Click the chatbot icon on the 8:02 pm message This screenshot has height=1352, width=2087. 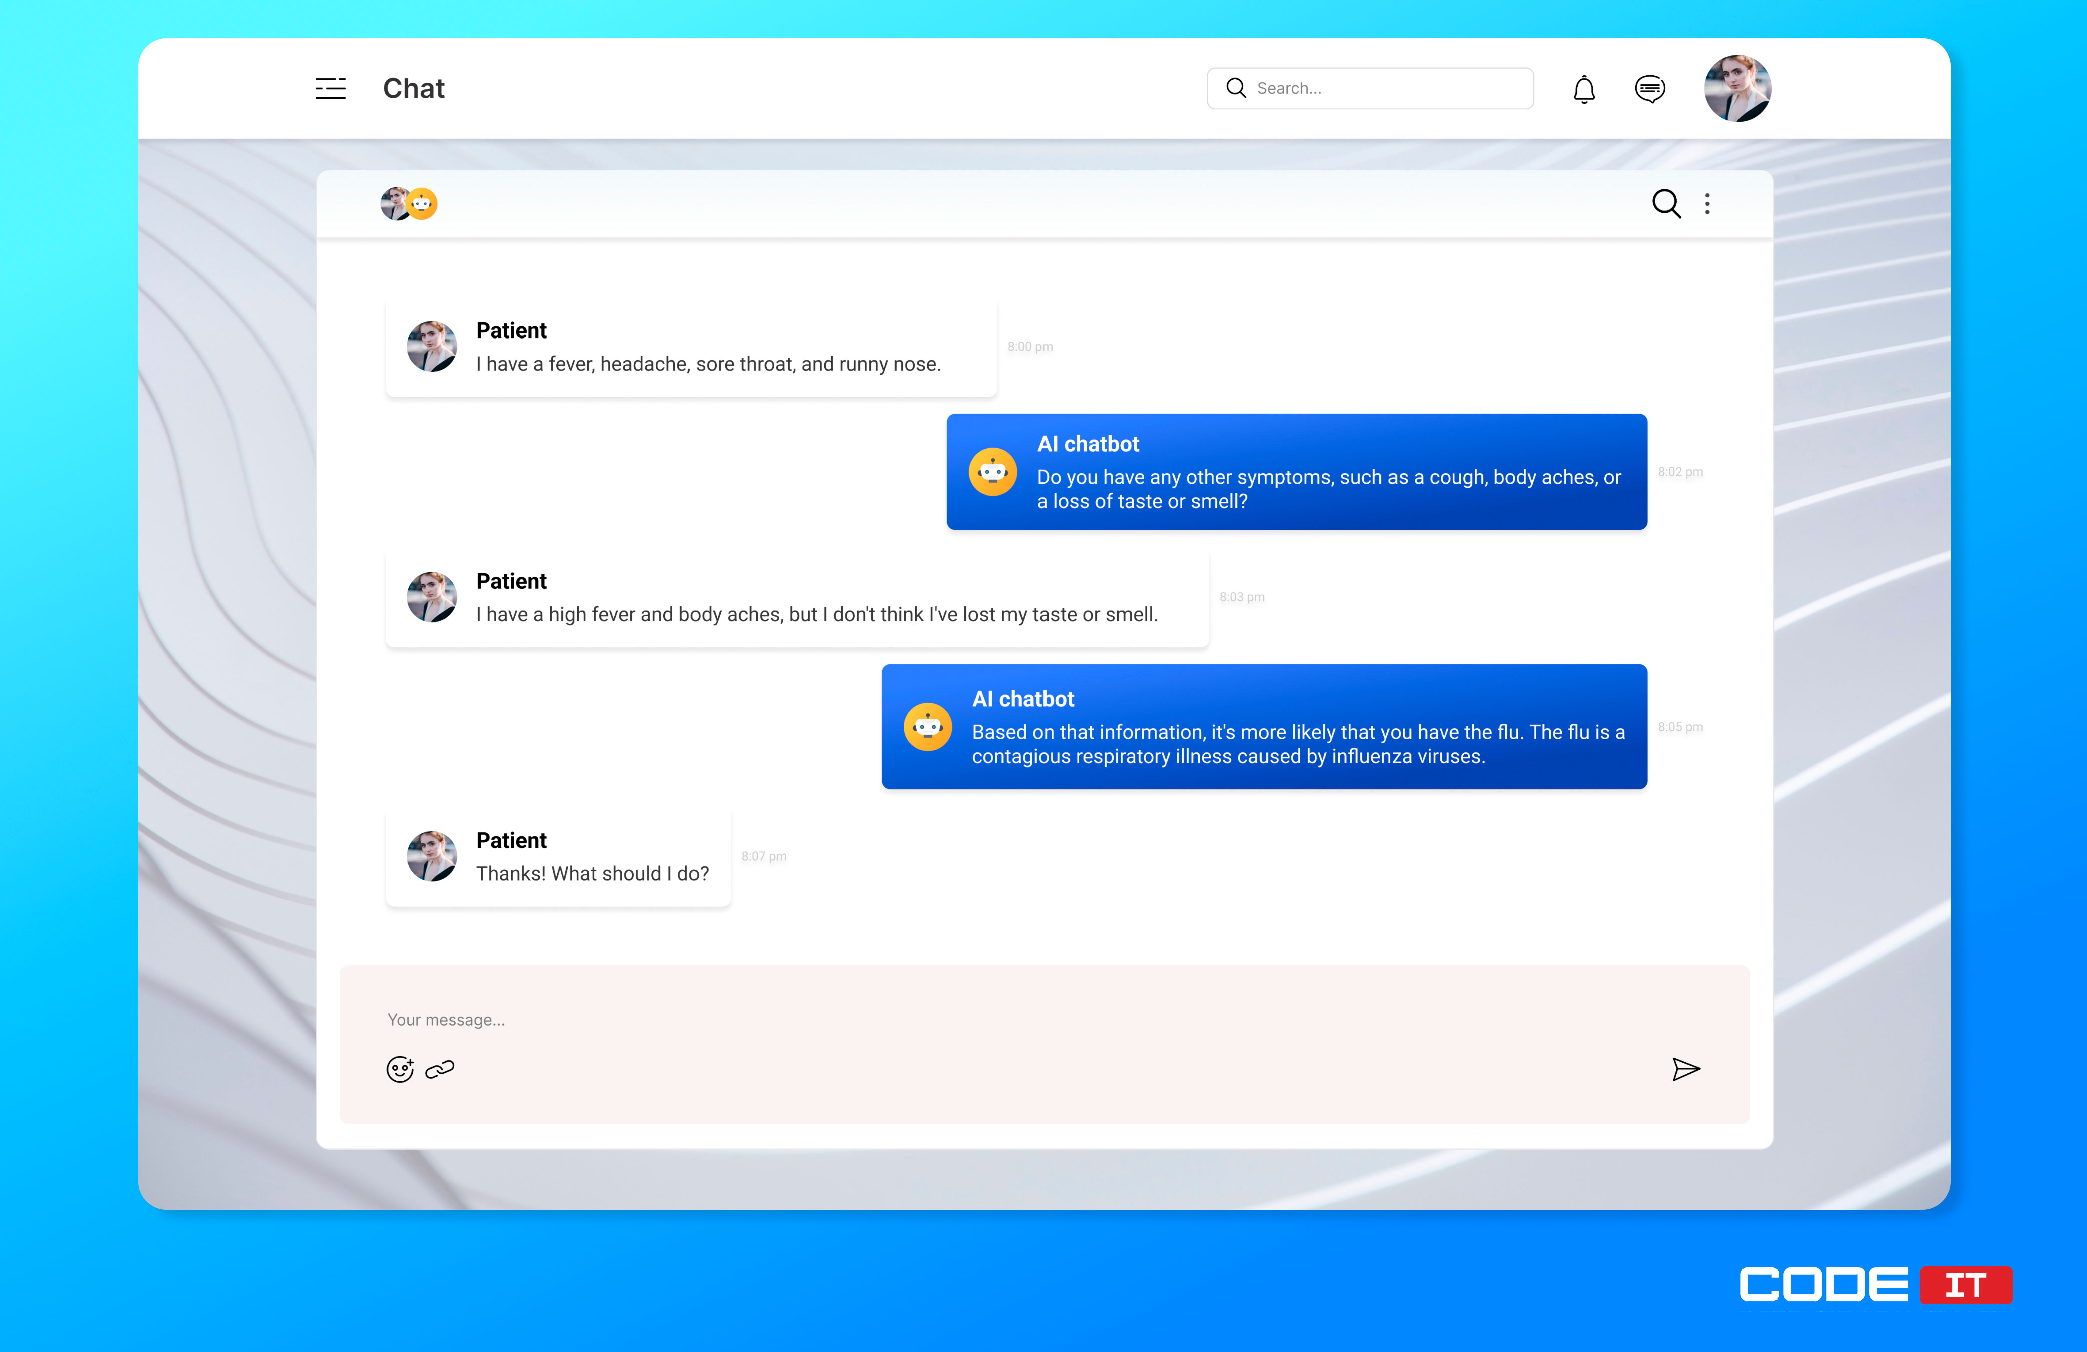tap(992, 472)
